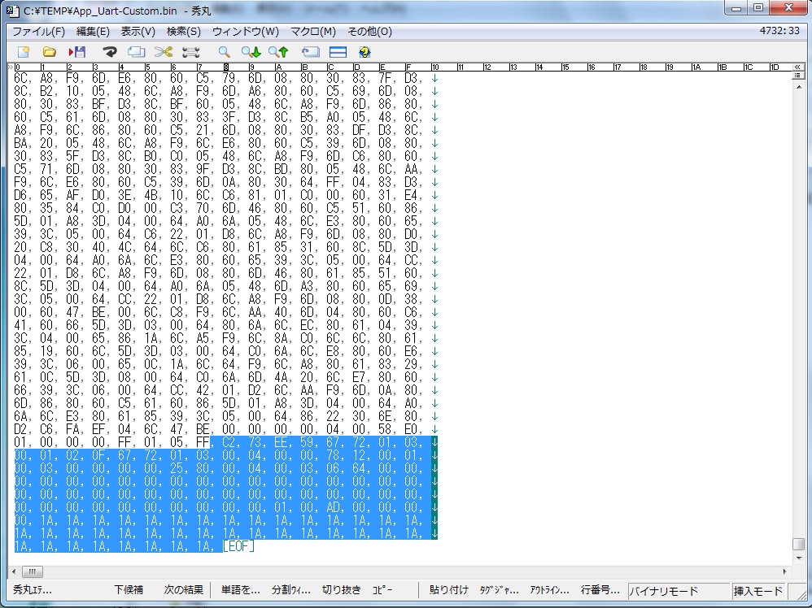Undo the last action via the curved arrow icon
812x608 pixels.
pyautogui.click(x=109, y=52)
